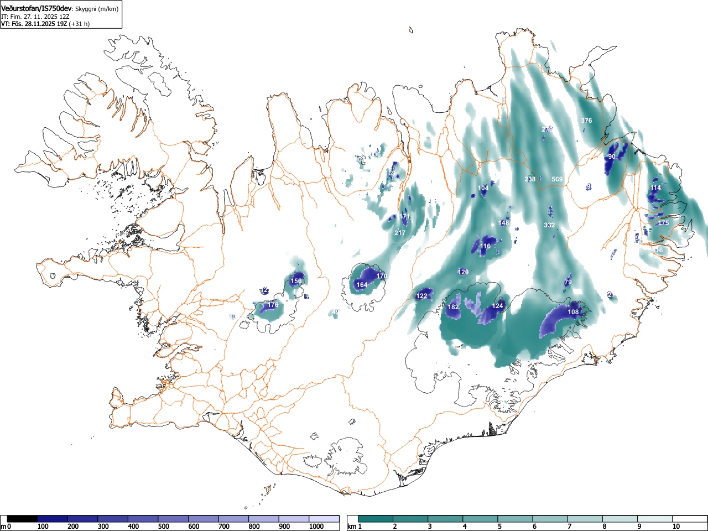Click the 170 visibility value on the map
The height and width of the screenshot is (531, 708).
[x=382, y=276]
